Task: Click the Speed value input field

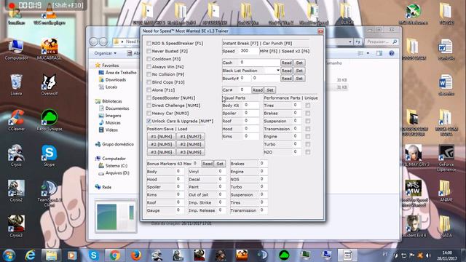Action: 249,51
